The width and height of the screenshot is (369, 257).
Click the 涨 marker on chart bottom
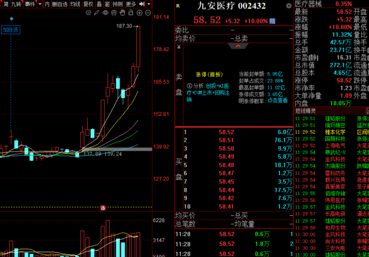click(x=103, y=208)
